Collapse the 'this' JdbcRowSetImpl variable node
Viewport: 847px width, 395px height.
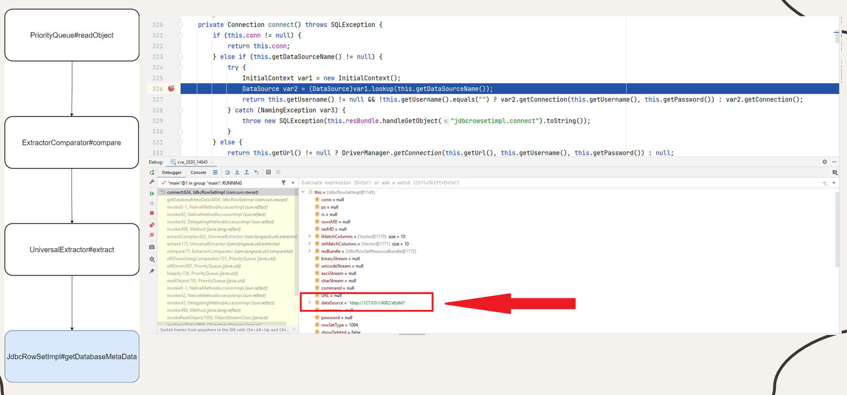coord(303,192)
